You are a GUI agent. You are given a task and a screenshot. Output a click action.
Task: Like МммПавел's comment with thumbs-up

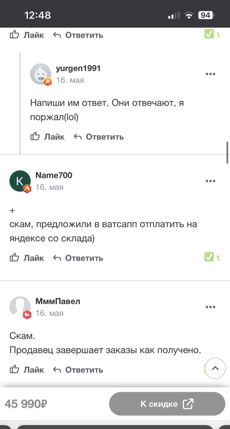27,370
